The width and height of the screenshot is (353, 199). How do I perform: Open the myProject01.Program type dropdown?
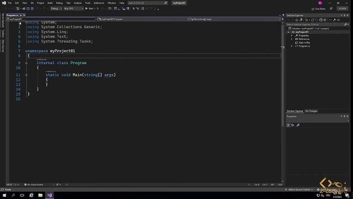(x=143, y=19)
